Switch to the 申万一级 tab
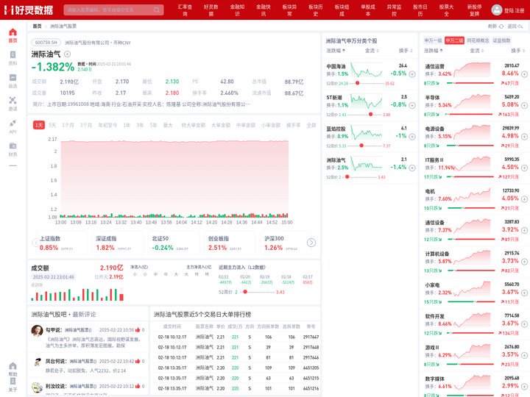530x397 pixels. click(x=433, y=40)
